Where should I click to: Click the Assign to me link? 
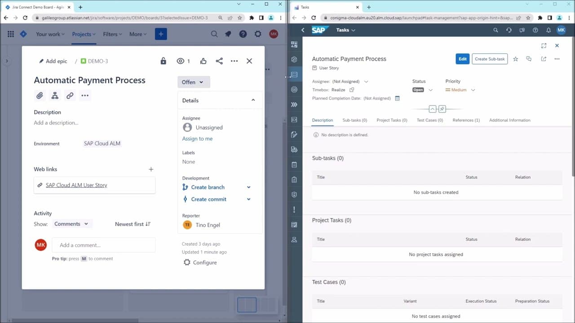(197, 139)
